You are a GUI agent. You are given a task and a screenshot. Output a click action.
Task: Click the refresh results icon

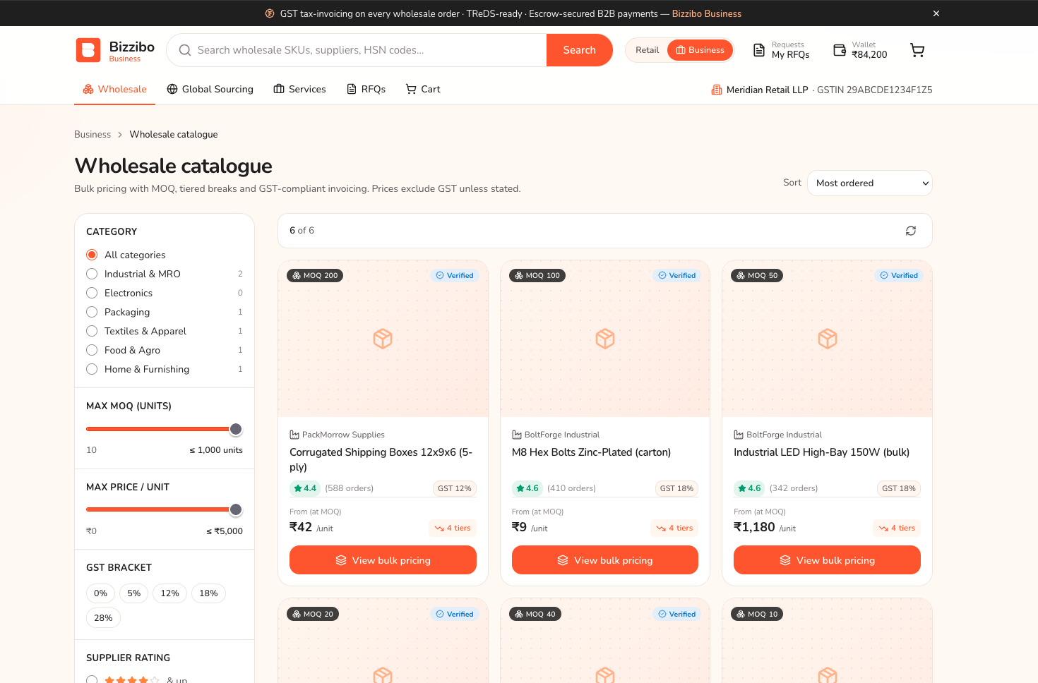click(x=911, y=231)
